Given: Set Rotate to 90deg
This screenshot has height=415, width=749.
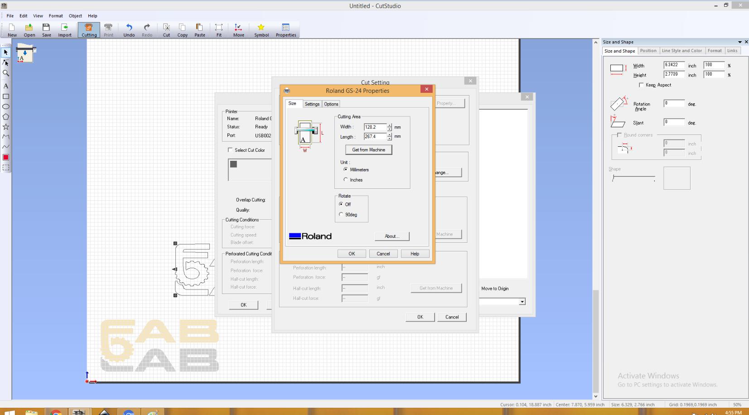Looking at the screenshot, I should tap(341, 215).
